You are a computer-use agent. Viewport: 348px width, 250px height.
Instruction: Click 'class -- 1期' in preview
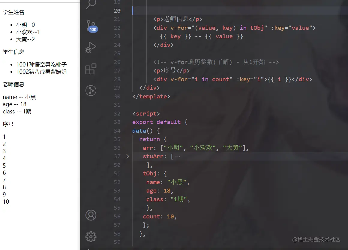point(17,112)
